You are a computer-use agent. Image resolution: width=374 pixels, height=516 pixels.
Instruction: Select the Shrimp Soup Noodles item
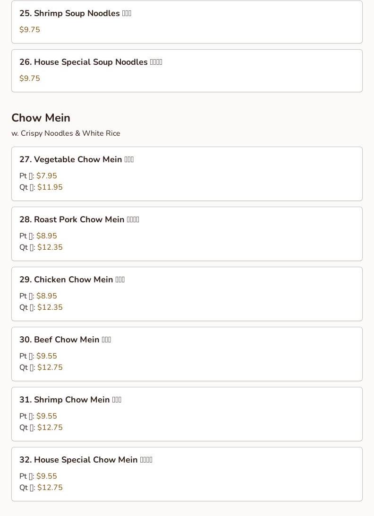[187, 22]
